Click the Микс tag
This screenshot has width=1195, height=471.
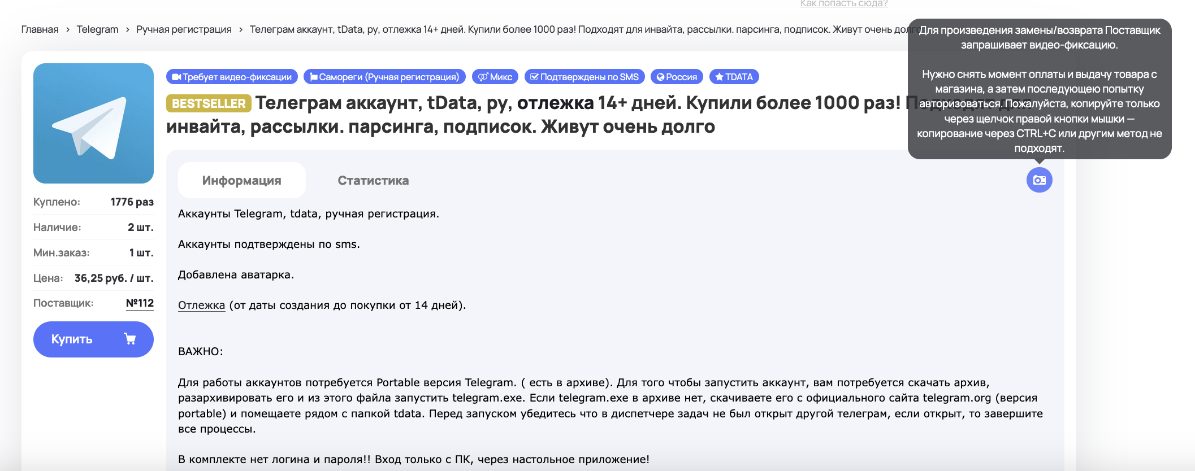[x=495, y=77]
